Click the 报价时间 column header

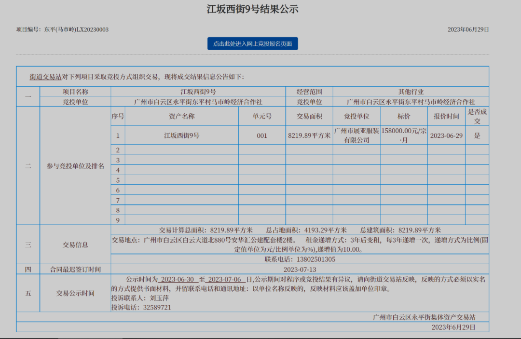coord(447,116)
